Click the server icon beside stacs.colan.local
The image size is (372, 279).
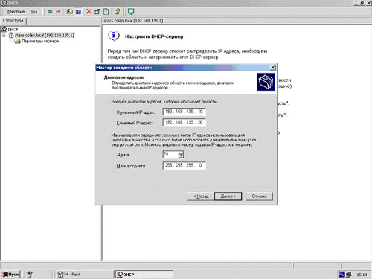pyautogui.click(x=11, y=36)
